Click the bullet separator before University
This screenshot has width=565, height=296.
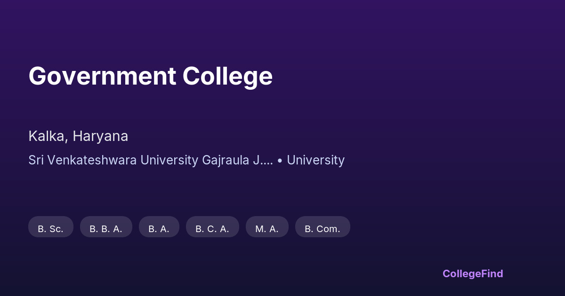click(x=280, y=161)
